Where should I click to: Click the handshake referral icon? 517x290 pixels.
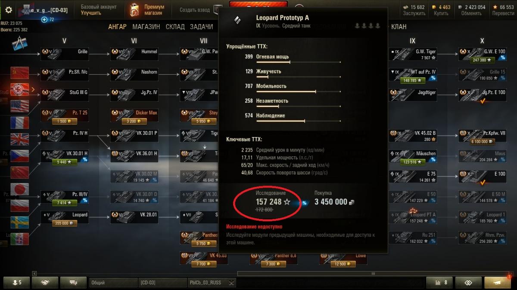point(45,282)
